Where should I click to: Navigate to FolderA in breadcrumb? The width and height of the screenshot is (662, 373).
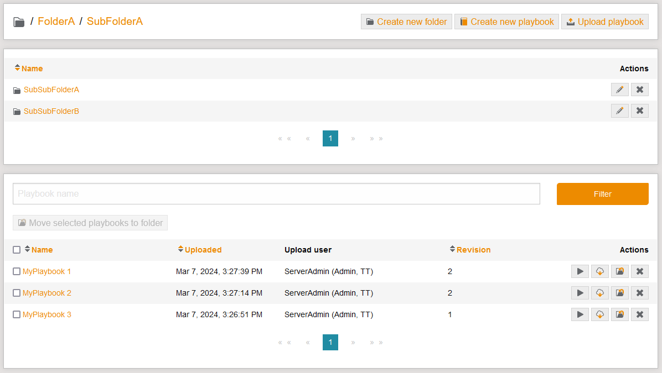tap(56, 22)
